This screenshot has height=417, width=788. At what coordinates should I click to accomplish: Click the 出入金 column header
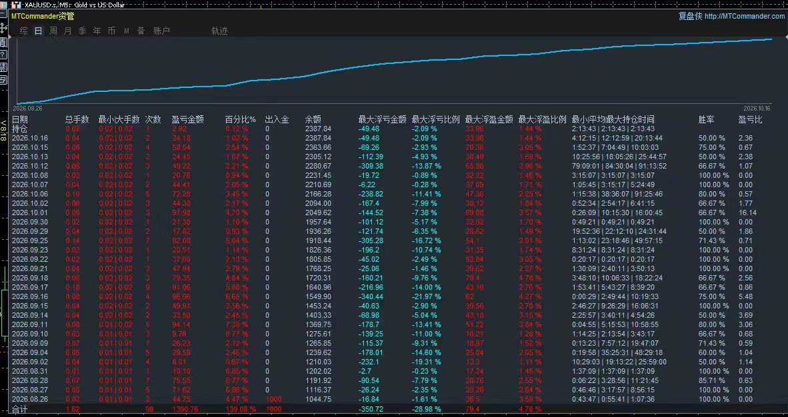click(277, 120)
